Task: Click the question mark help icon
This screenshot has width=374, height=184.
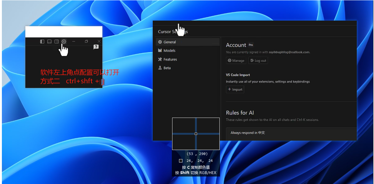Action: pos(96,47)
